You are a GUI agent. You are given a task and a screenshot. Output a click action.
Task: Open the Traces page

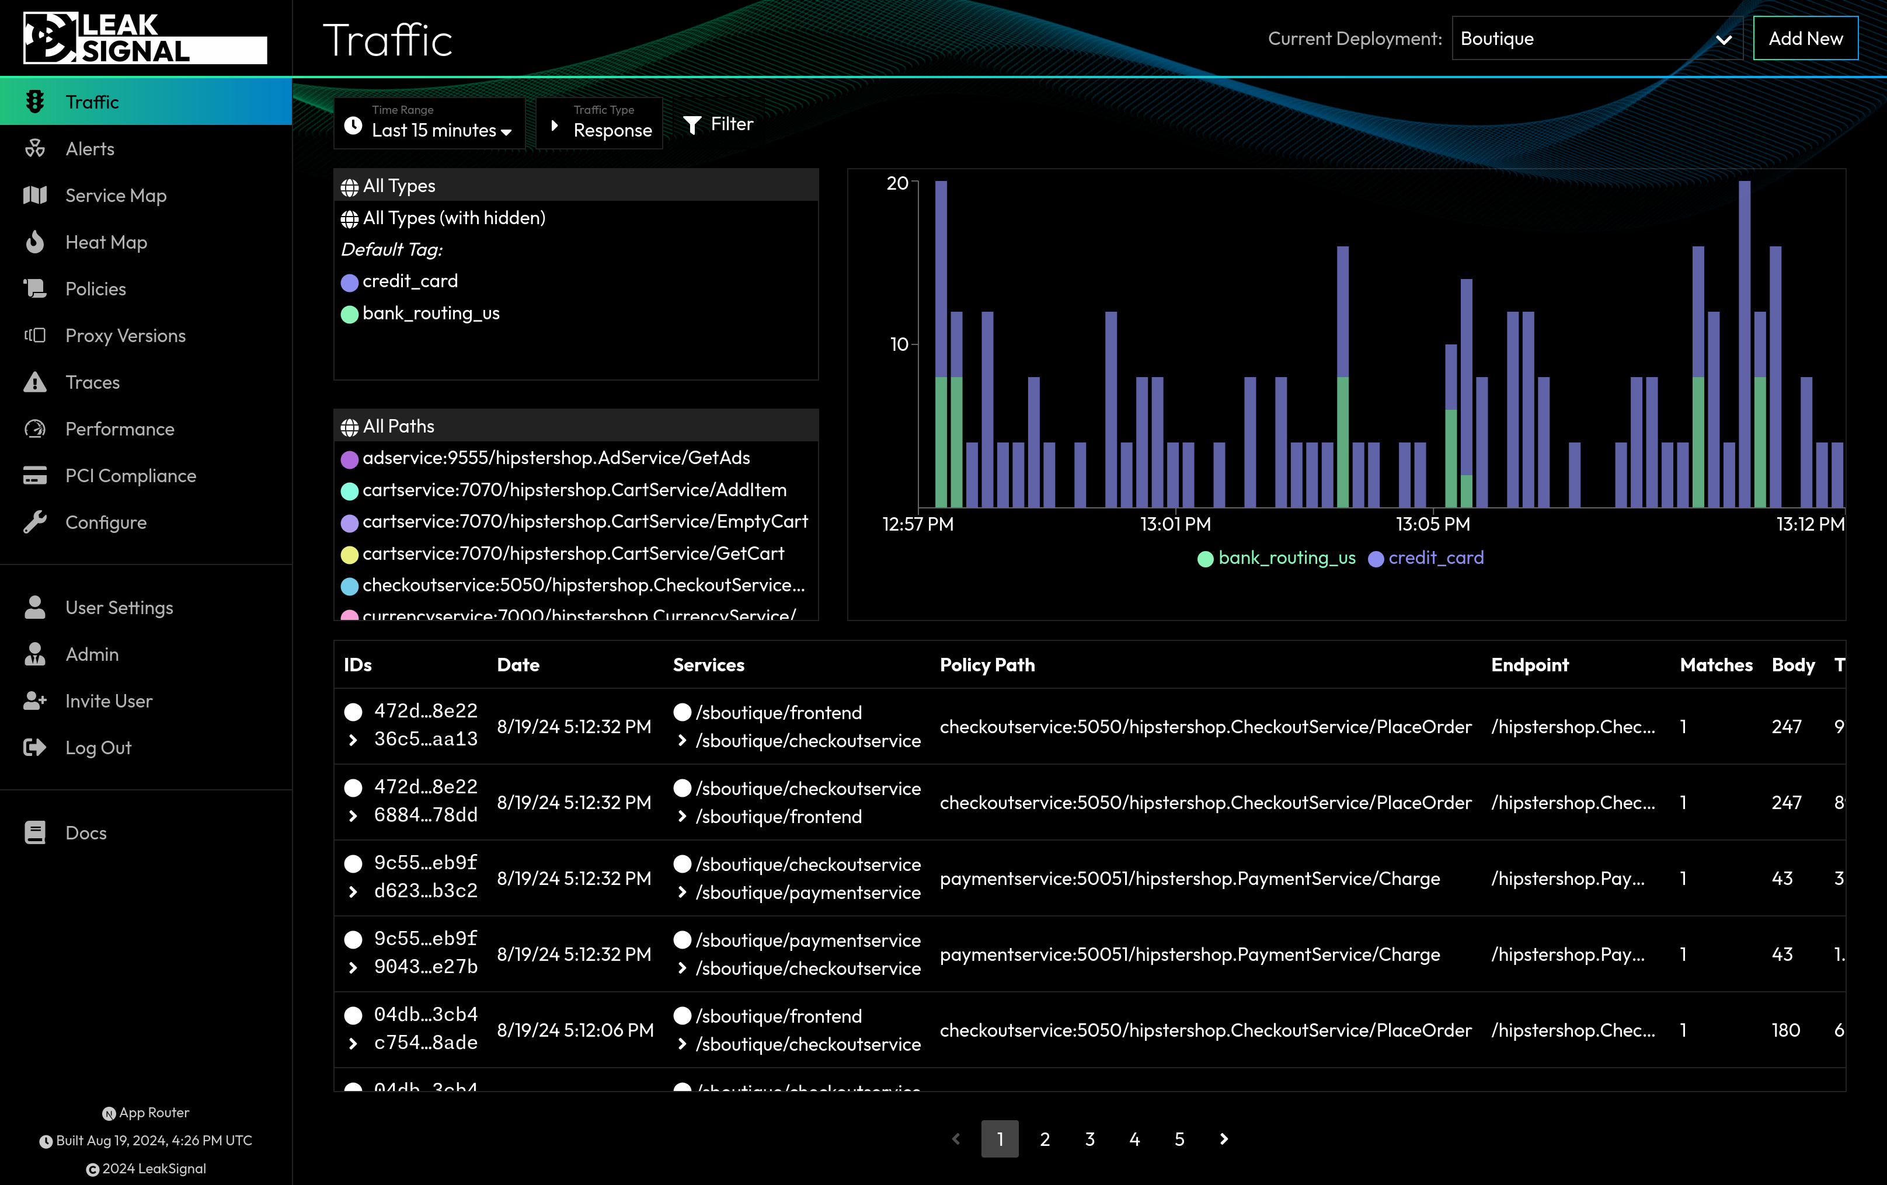click(92, 382)
